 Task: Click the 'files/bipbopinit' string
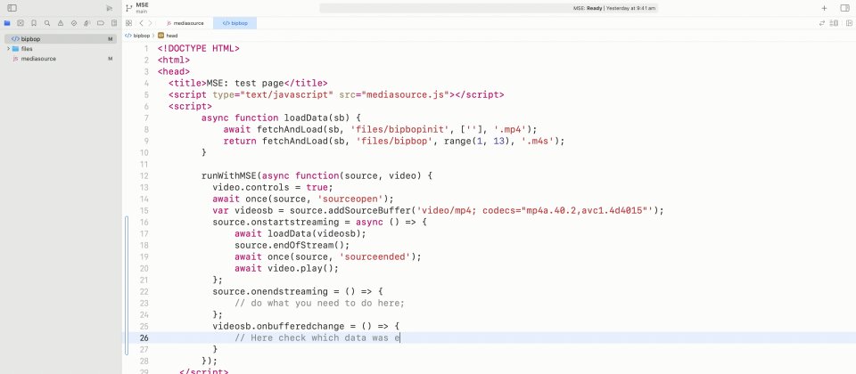click(399, 130)
